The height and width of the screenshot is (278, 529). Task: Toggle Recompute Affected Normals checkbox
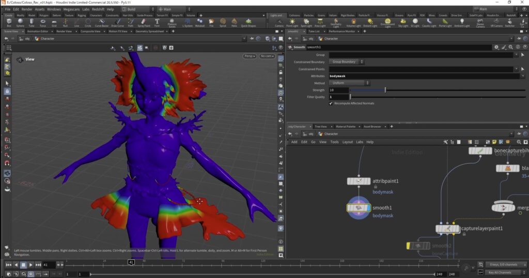coord(331,103)
